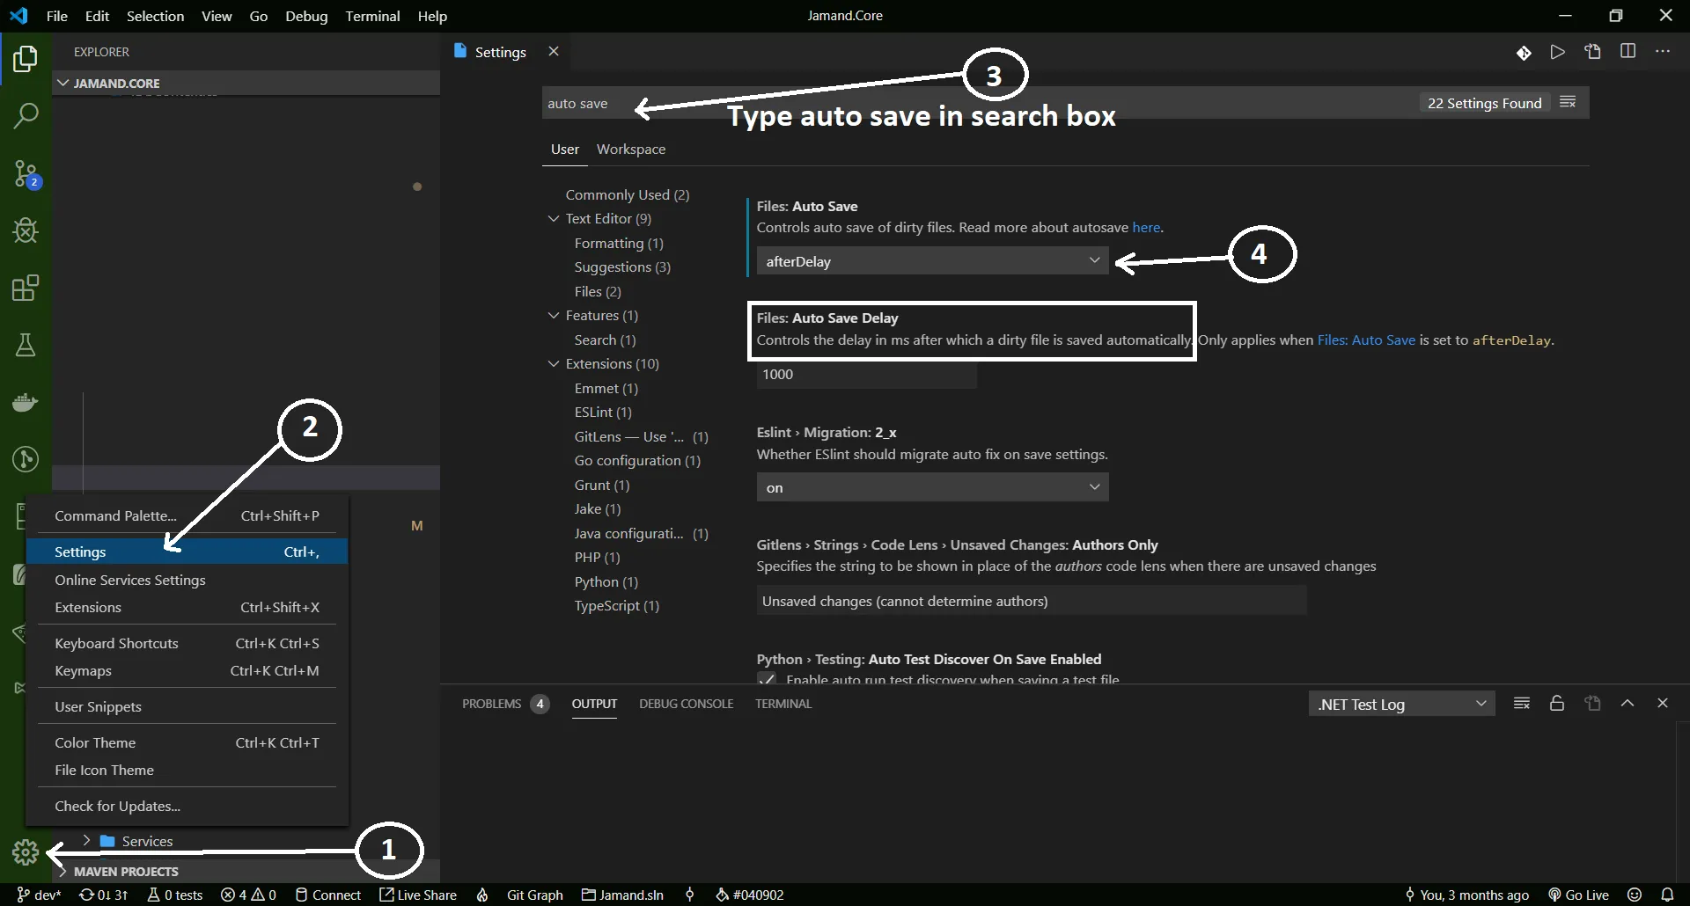
Task: Follow the 'Files: Auto Save' link in the delay description
Action: [1366, 340]
